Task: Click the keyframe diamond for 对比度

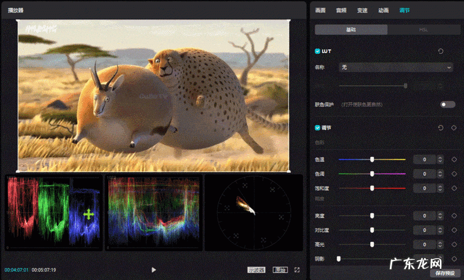Action: pyautogui.click(x=454, y=230)
